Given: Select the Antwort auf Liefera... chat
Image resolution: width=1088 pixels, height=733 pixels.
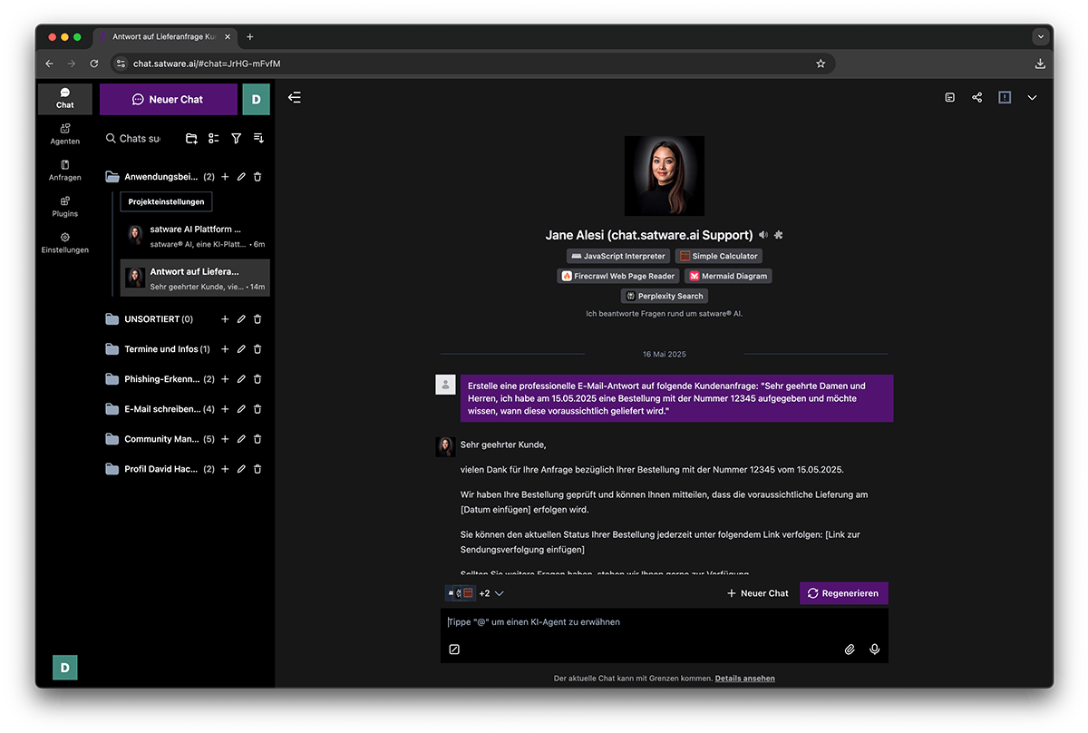Looking at the screenshot, I should click(x=195, y=278).
